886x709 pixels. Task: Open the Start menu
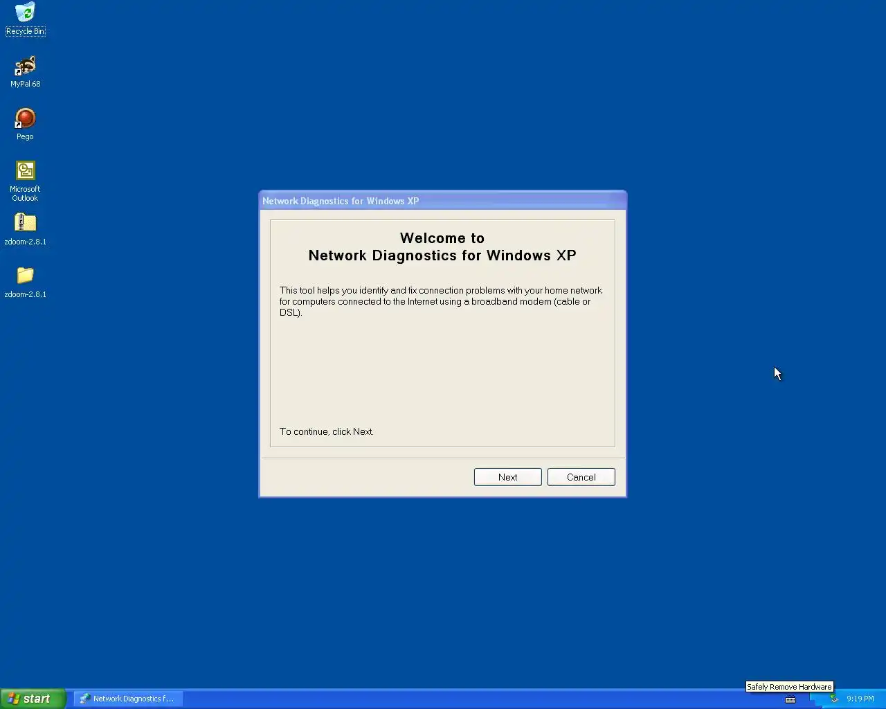[33, 699]
